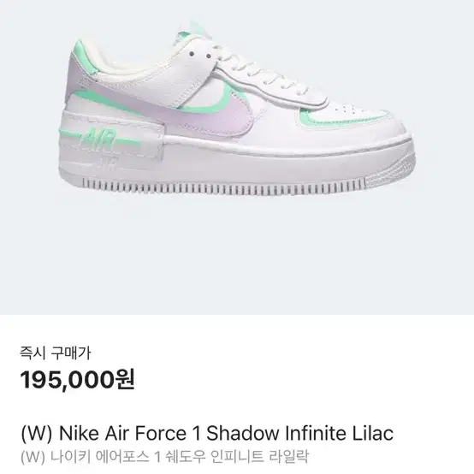This screenshot has height=474, width=474.
Task: Click the (W) prefix in the English title
Action: tap(37, 434)
